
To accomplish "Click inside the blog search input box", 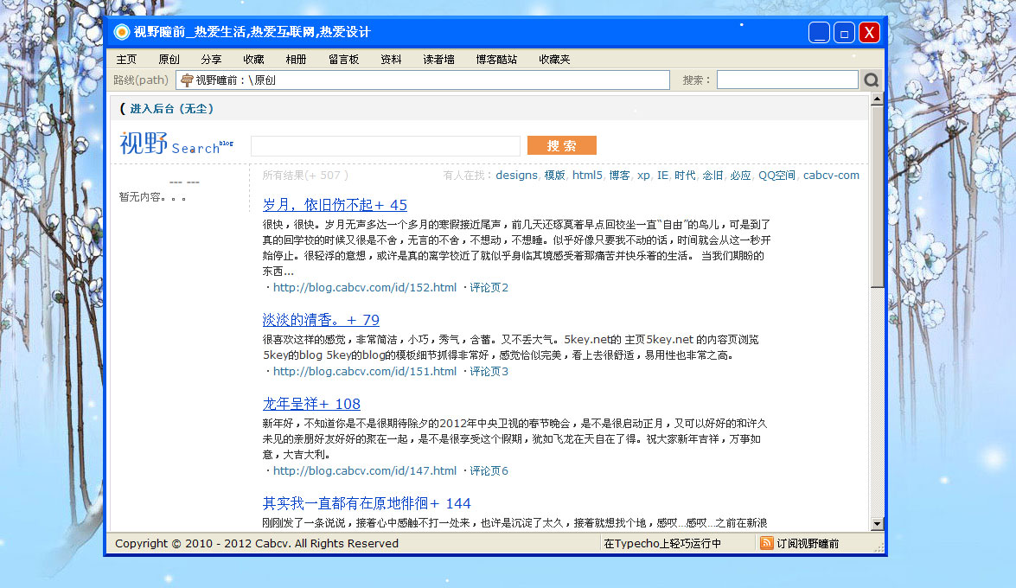I will click(x=384, y=145).
